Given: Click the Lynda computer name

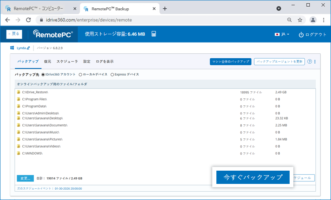Looking at the screenshot, I should point(21,48).
